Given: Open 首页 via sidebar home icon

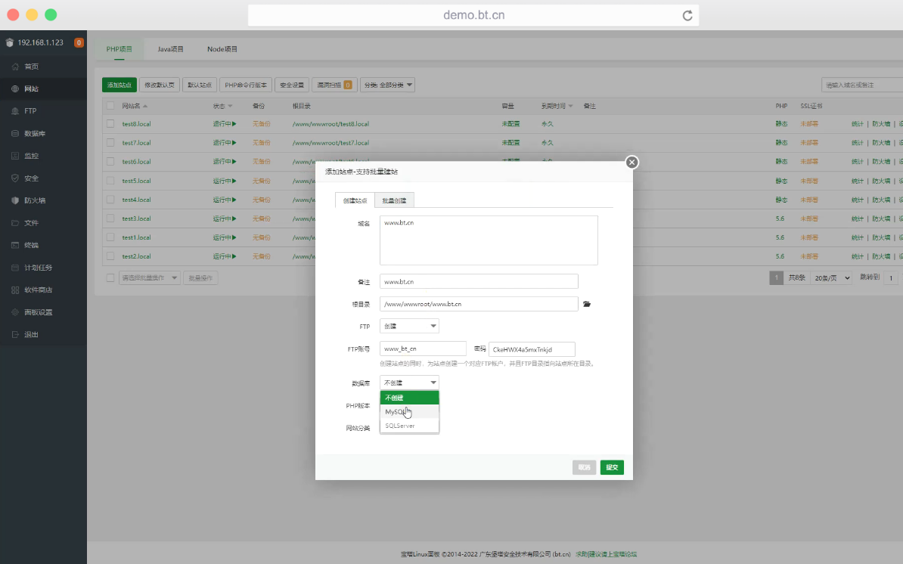Looking at the screenshot, I should point(16,67).
